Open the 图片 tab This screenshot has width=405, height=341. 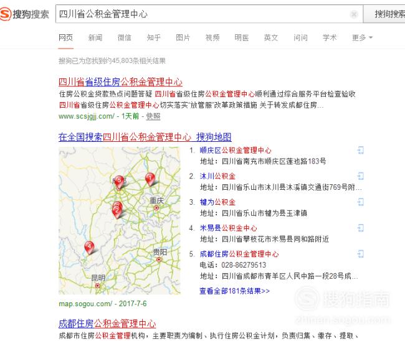183,38
